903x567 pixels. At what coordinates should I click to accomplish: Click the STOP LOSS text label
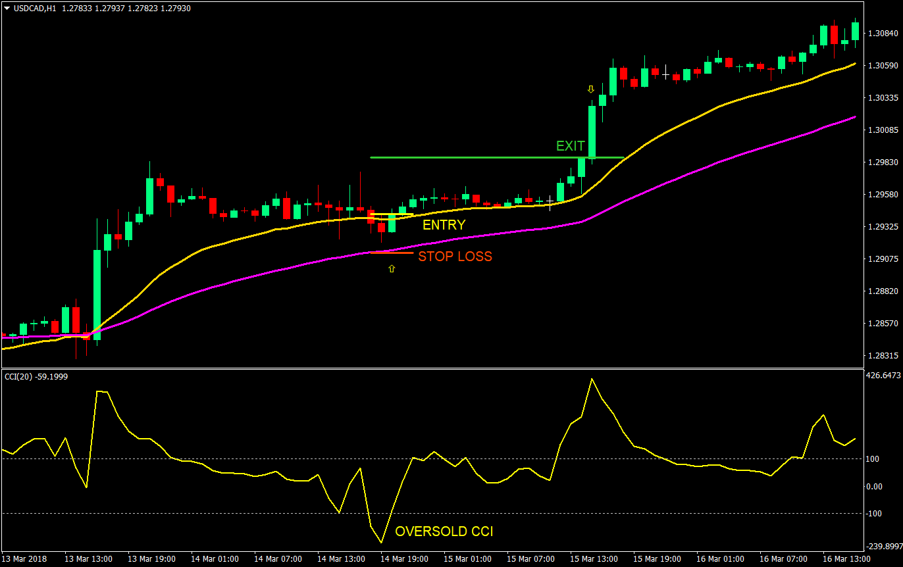(455, 257)
